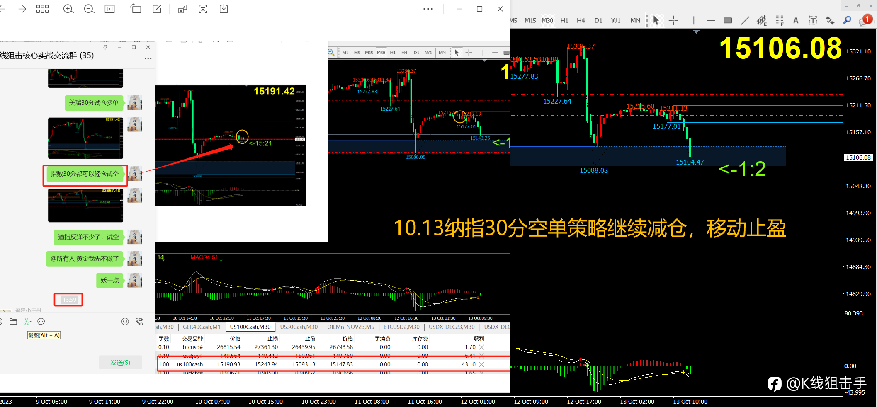Start a voice call from chat toolbar
Viewport: 877px width, 407px height.
coord(139,322)
